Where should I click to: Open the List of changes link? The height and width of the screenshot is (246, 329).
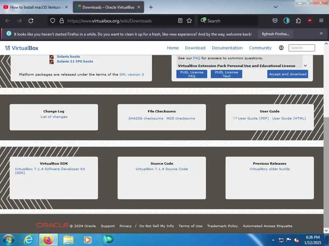pyautogui.click(x=54, y=117)
